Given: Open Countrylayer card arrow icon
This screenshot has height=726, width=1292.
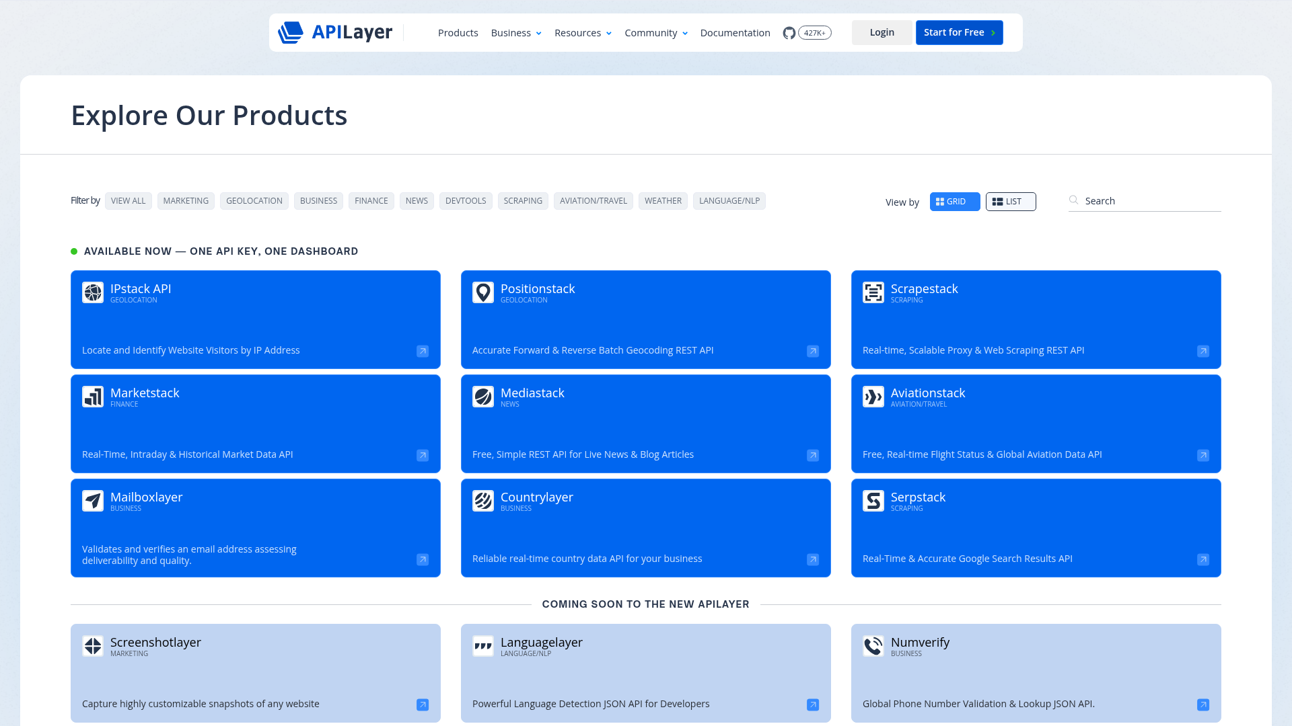Looking at the screenshot, I should [813, 559].
